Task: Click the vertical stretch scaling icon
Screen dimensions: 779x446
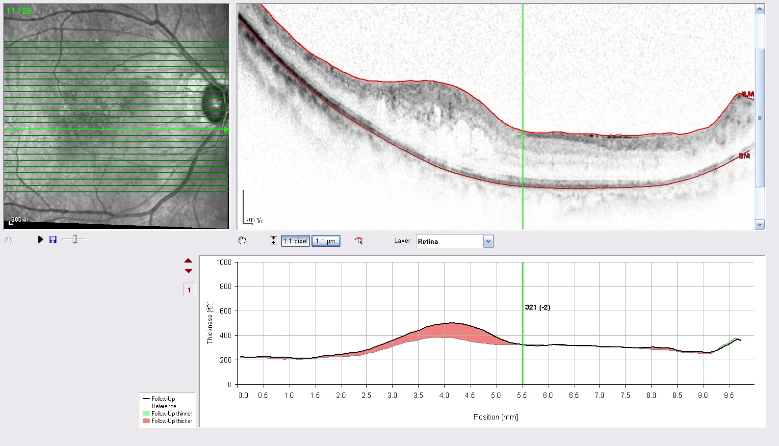Action: (x=273, y=240)
